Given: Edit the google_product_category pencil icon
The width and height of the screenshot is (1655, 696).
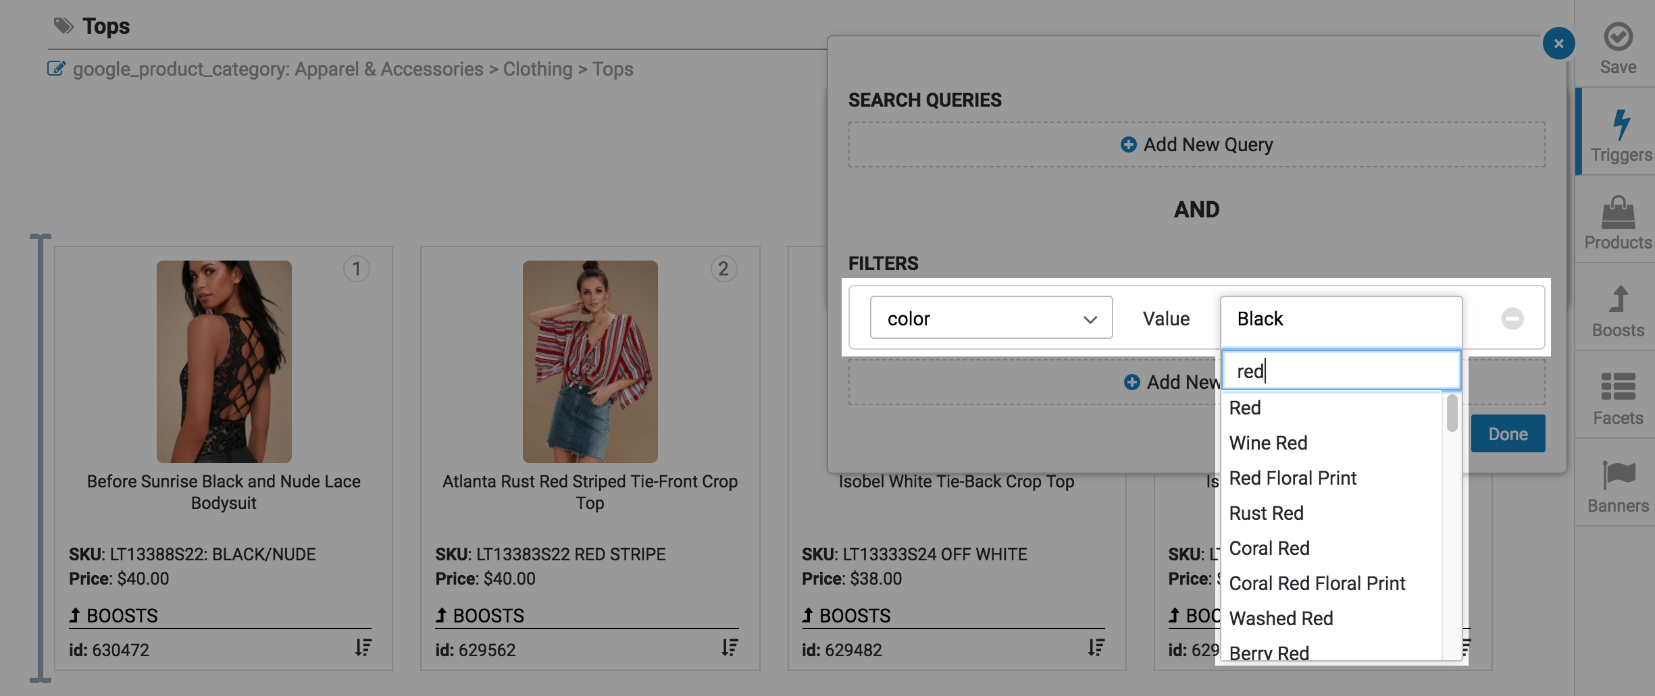Looking at the screenshot, I should tap(56, 69).
